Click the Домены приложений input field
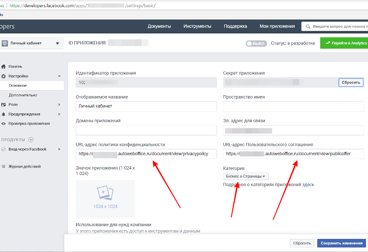 (146, 130)
